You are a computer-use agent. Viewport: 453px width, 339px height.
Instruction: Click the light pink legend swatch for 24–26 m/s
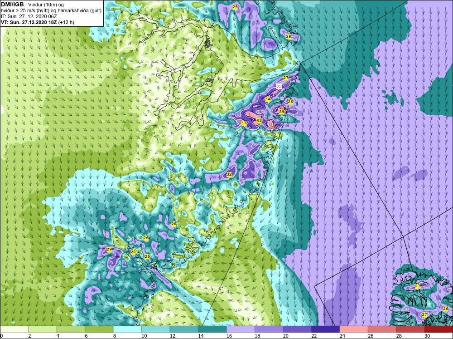click(x=354, y=329)
